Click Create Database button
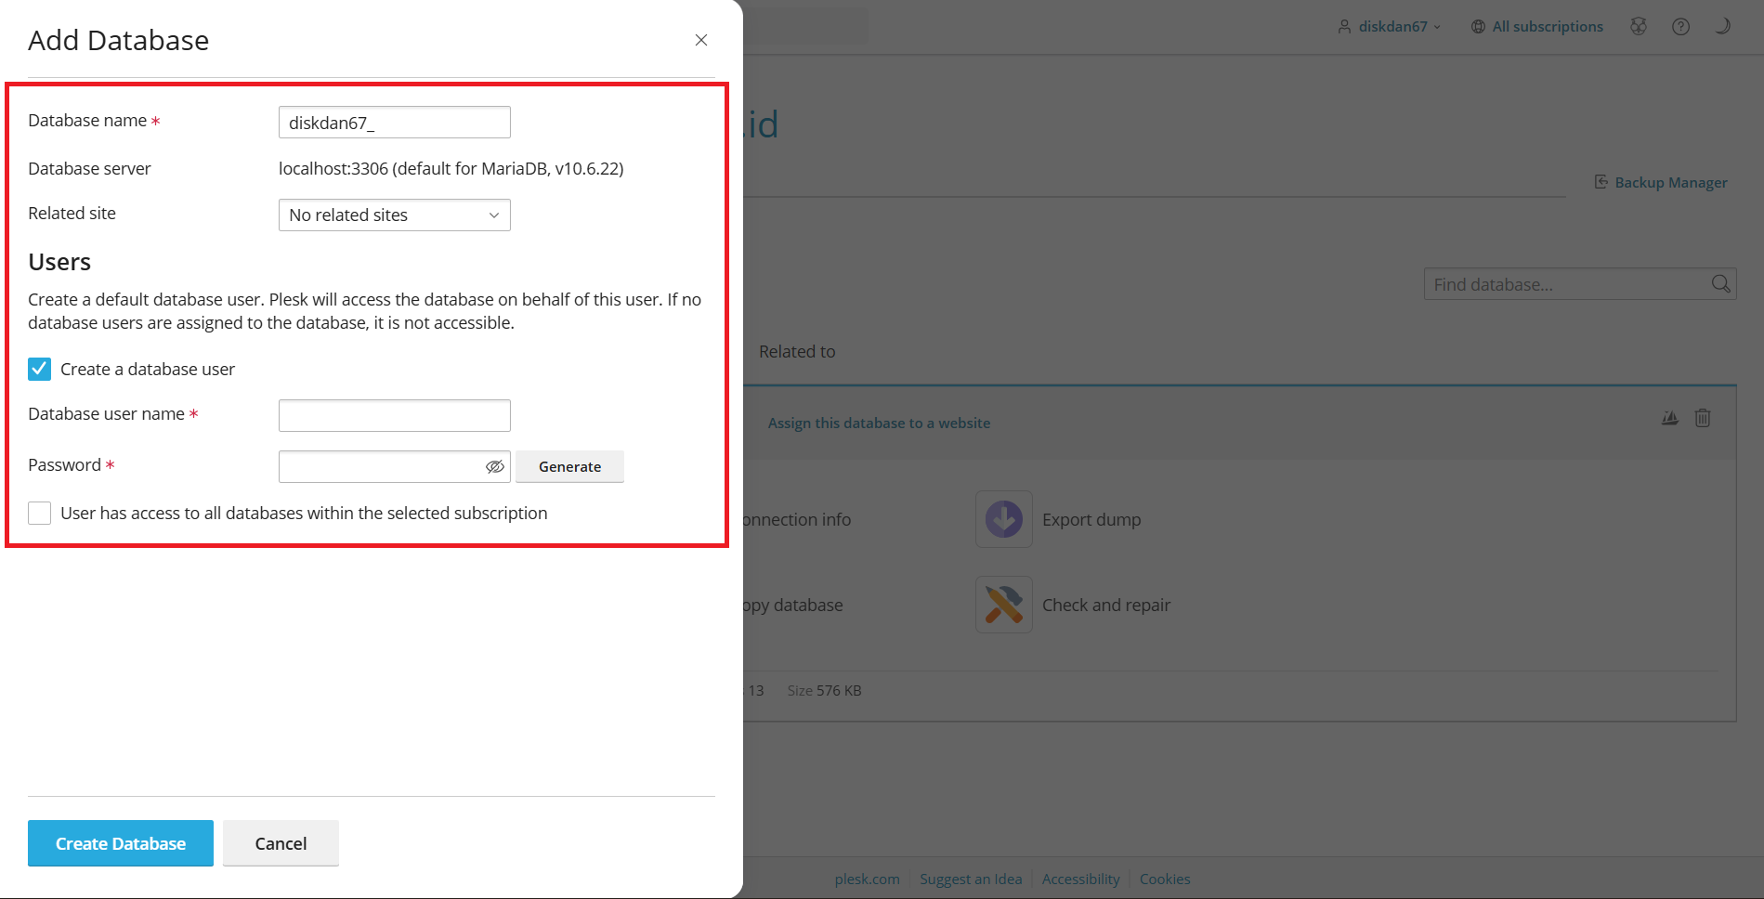1764x899 pixels. tap(121, 843)
